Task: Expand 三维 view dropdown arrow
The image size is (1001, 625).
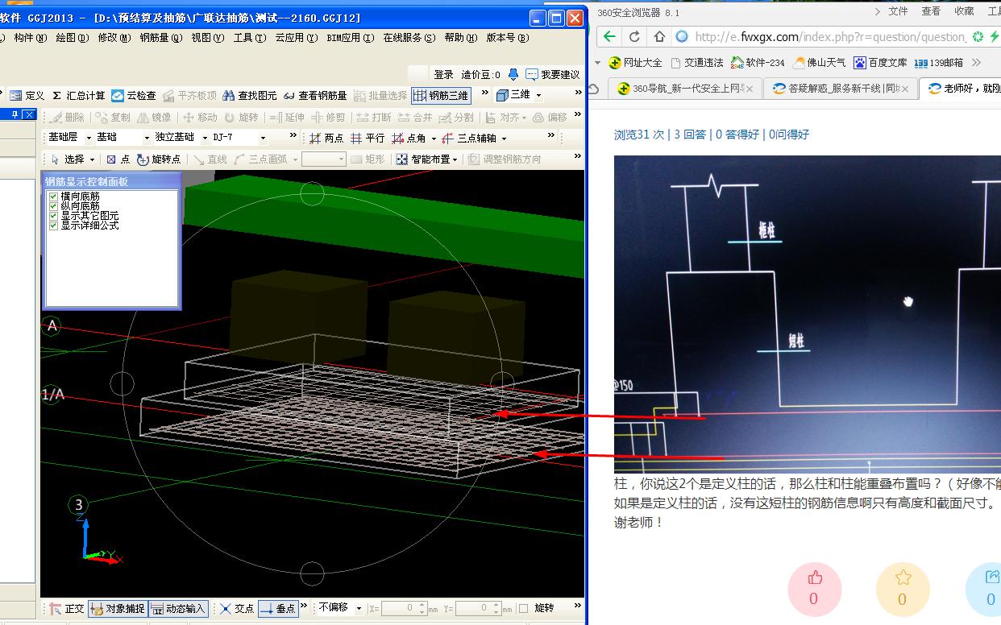Action: tap(538, 95)
